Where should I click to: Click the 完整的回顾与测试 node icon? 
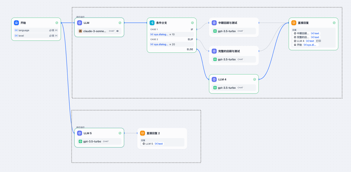pyautogui.click(x=214, y=51)
